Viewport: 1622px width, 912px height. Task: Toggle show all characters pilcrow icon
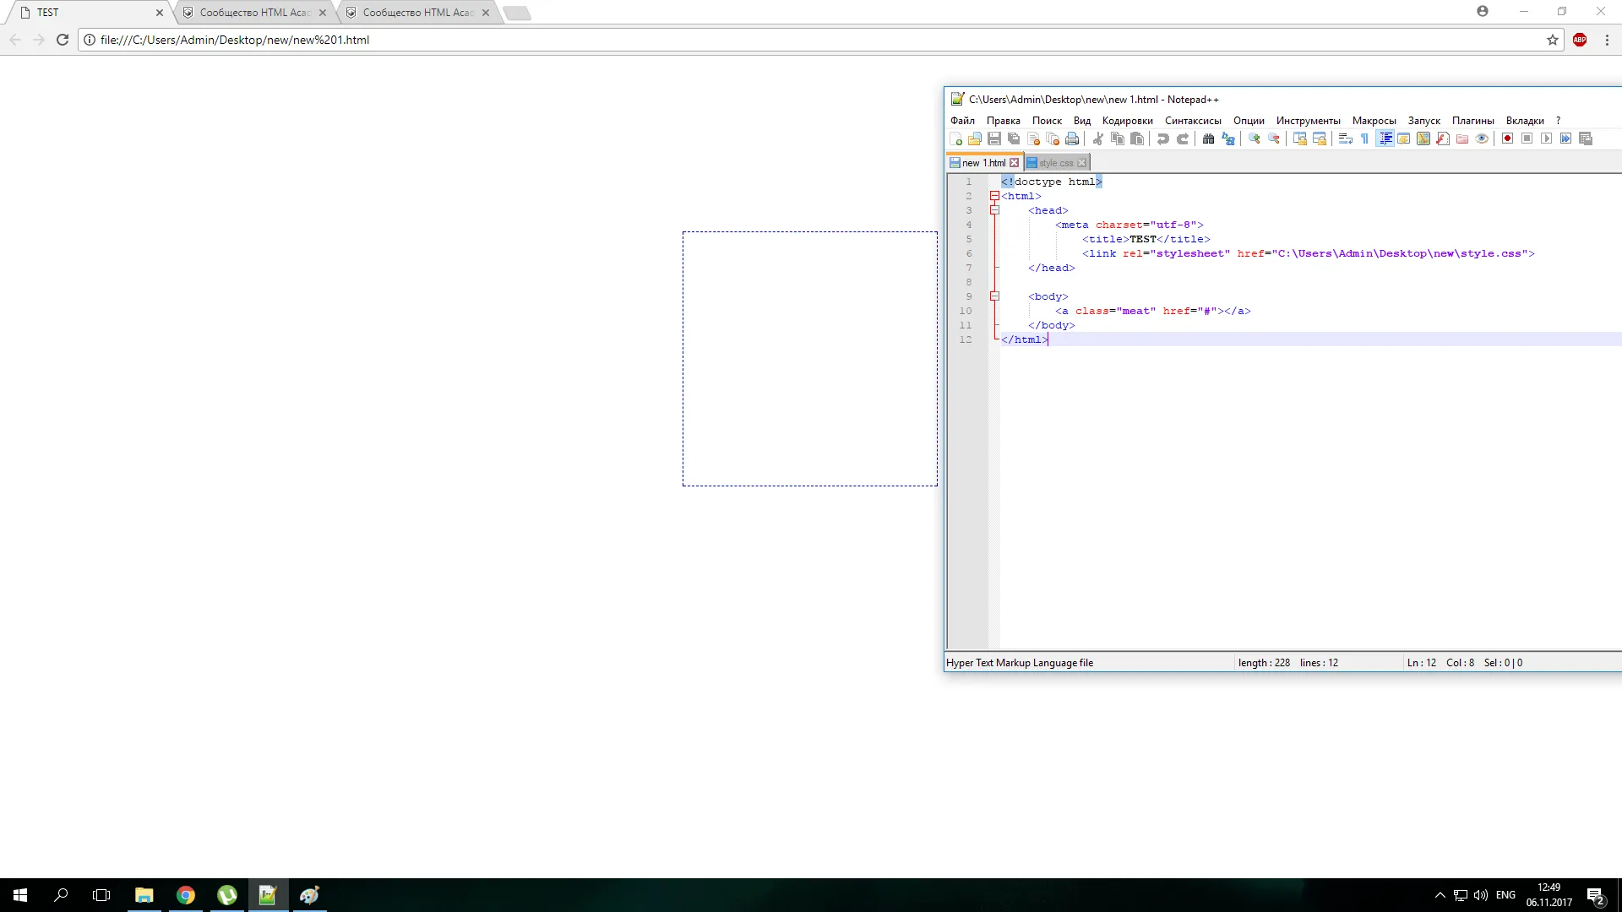coord(1365,138)
